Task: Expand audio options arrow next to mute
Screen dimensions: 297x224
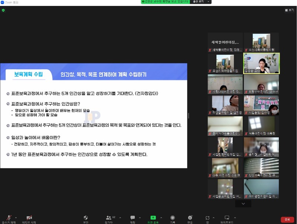Action: tap(16, 217)
